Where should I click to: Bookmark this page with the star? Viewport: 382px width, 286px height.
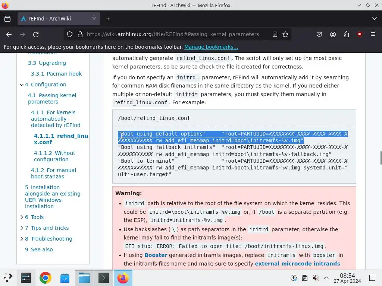(x=285, y=35)
